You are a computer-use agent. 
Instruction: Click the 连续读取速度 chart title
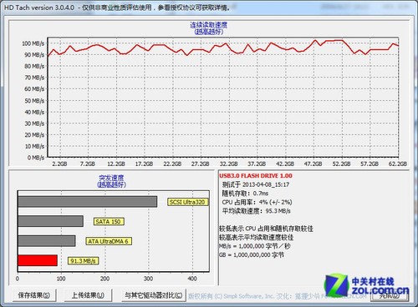209,25
